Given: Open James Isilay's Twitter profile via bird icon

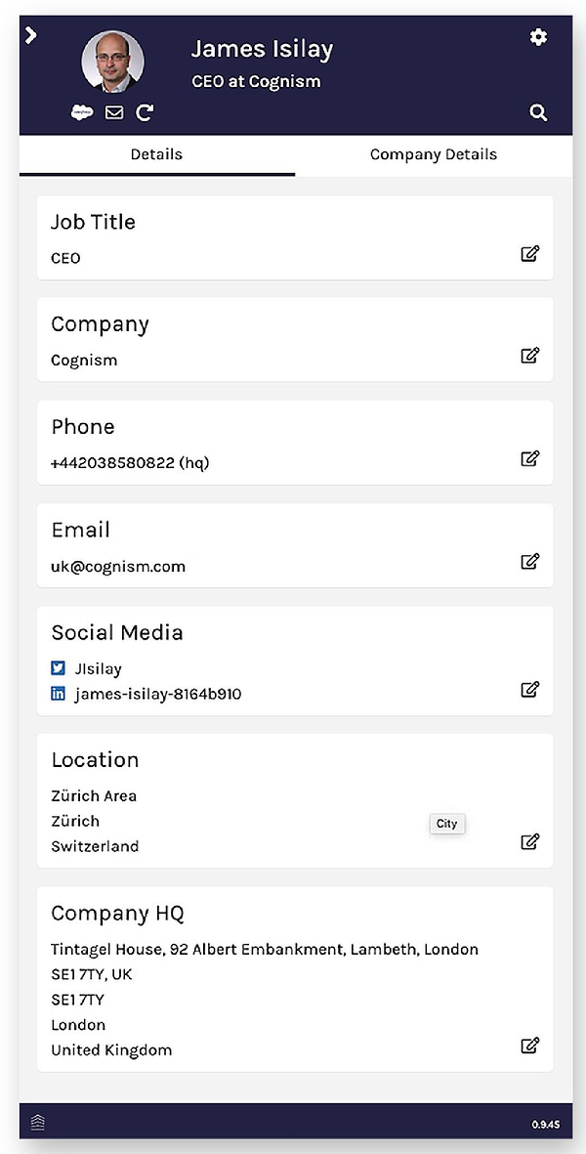Looking at the screenshot, I should click(56, 668).
